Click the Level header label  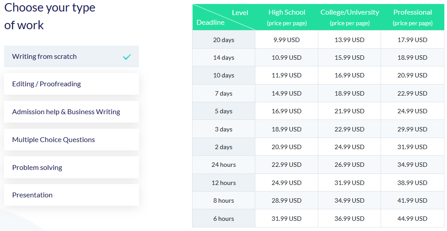[240, 13]
